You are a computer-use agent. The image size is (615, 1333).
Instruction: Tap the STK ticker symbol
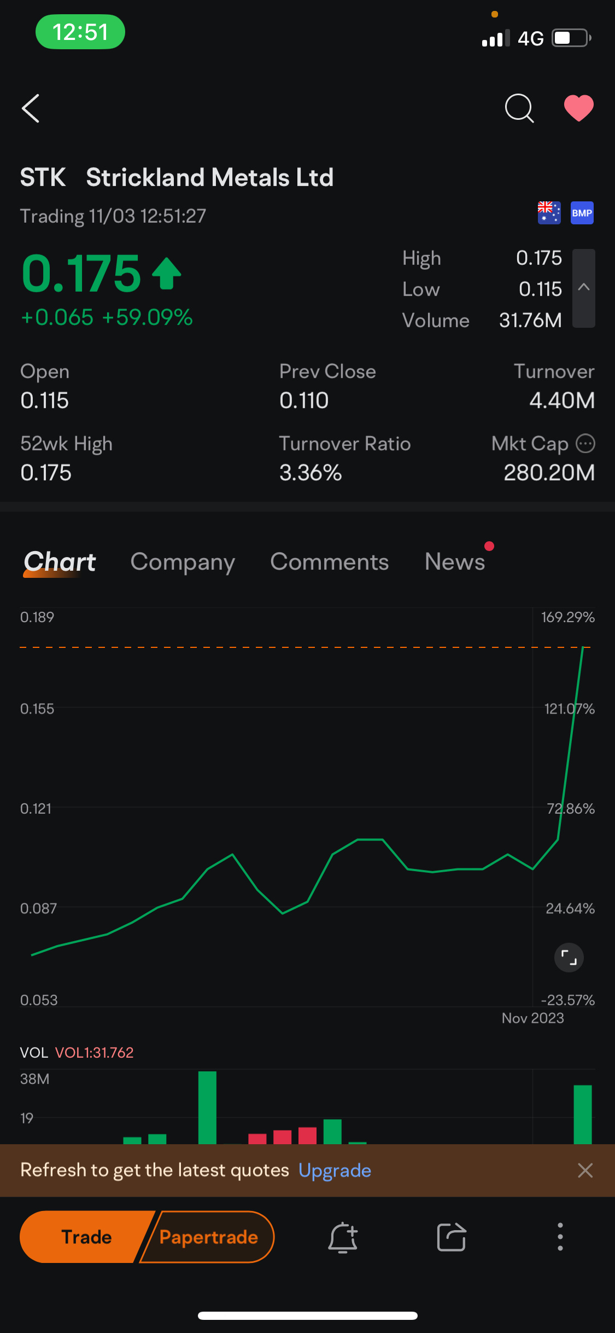[x=43, y=177]
